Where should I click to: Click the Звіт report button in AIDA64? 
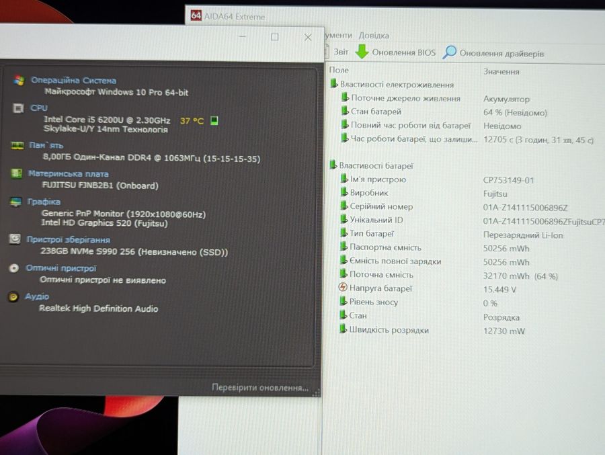341,52
